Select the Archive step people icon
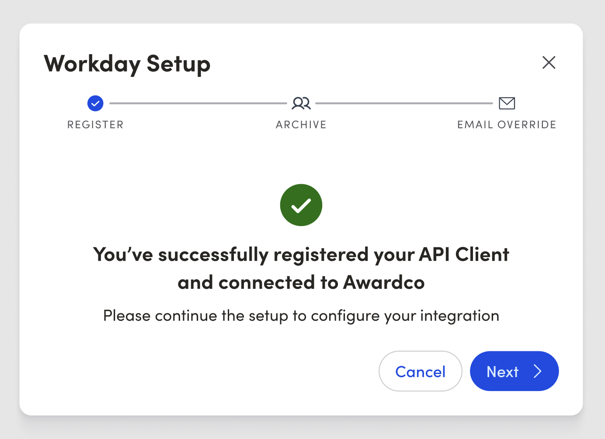 pyautogui.click(x=301, y=103)
